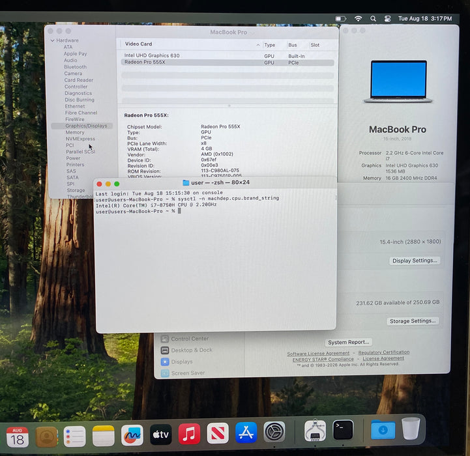Open Downloads folder in dock
This screenshot has height=456, width=470.
pyautogui.click(x=383, y=429)
